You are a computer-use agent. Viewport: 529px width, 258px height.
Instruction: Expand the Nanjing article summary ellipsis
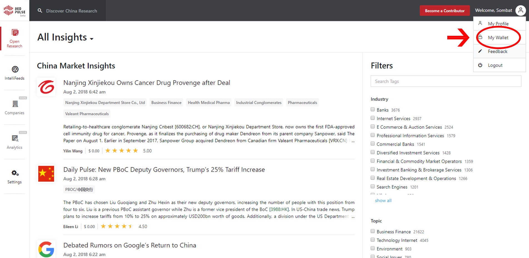coord(353,141)
